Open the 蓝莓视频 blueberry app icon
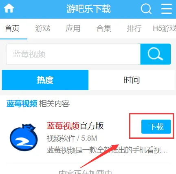 pos(24,137)
